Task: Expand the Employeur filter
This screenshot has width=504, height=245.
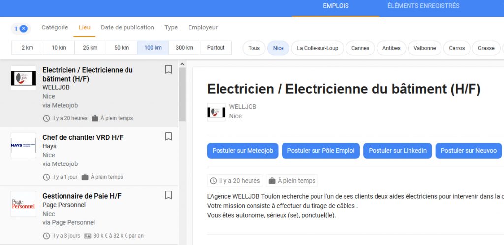Action: coord(203,27)
